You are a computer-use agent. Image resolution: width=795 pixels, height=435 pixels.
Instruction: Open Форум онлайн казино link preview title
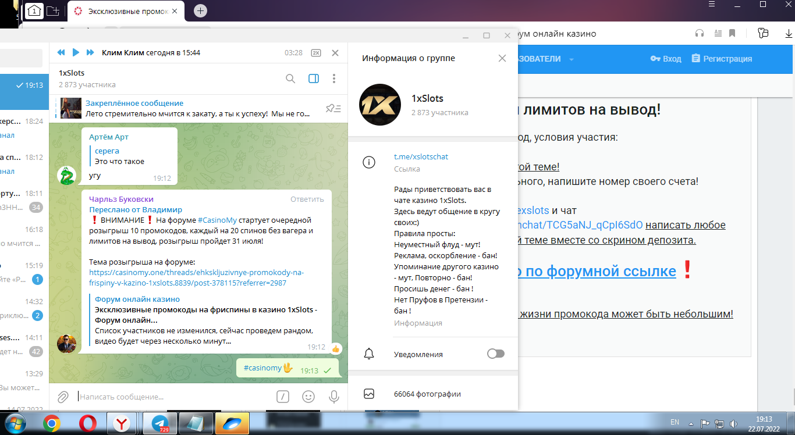coord(137,299)
